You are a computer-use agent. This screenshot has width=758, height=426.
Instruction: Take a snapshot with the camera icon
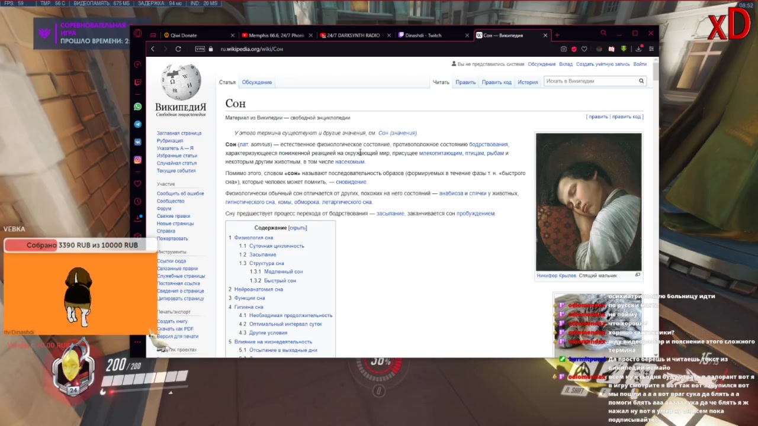coord(564,49)
